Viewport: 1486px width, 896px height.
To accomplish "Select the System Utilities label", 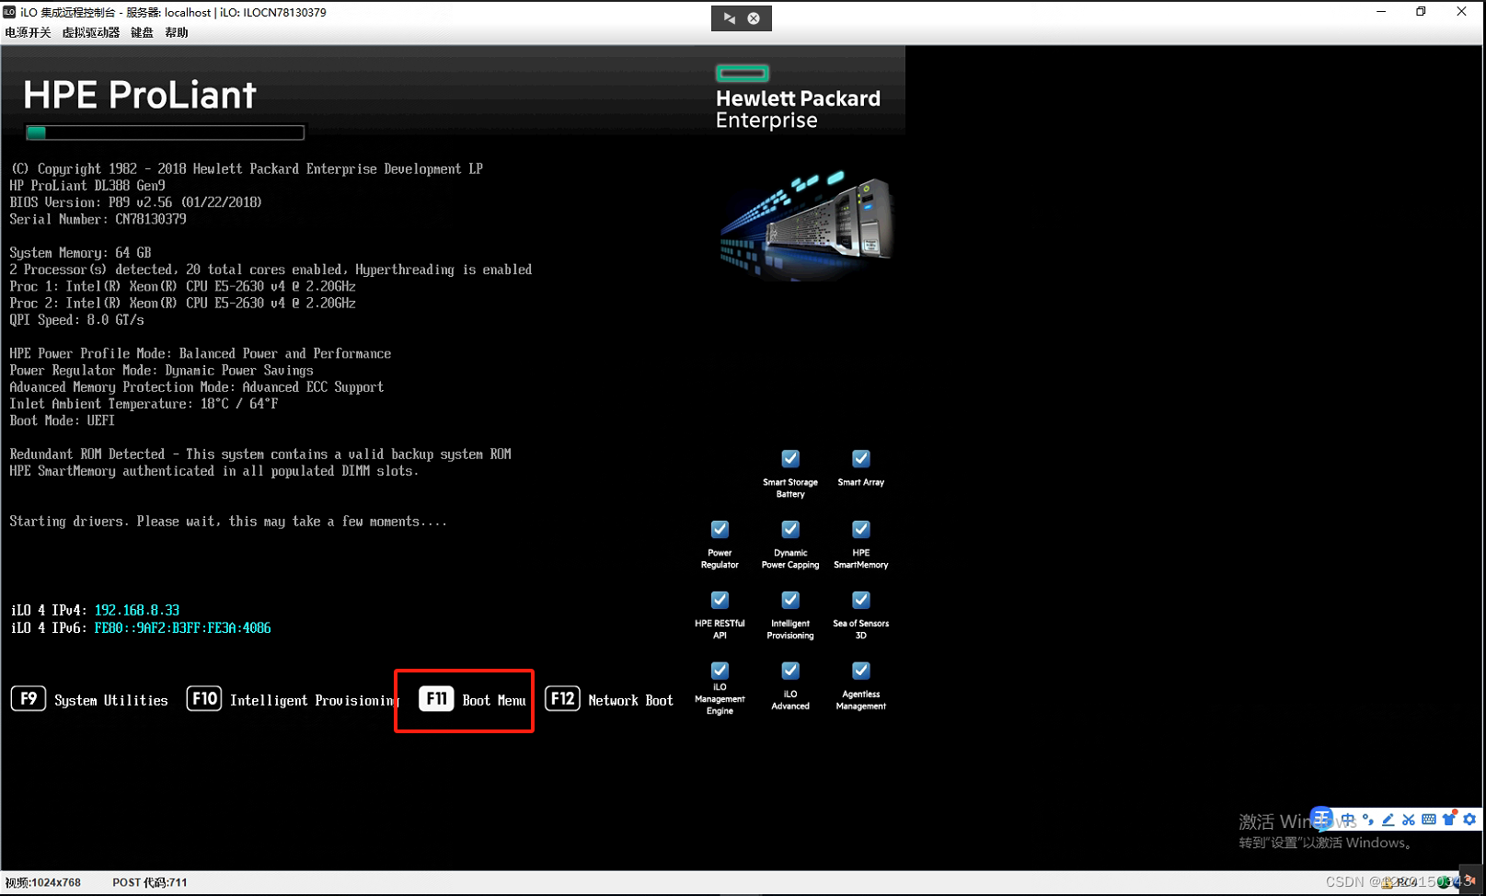I will [111, 700].
